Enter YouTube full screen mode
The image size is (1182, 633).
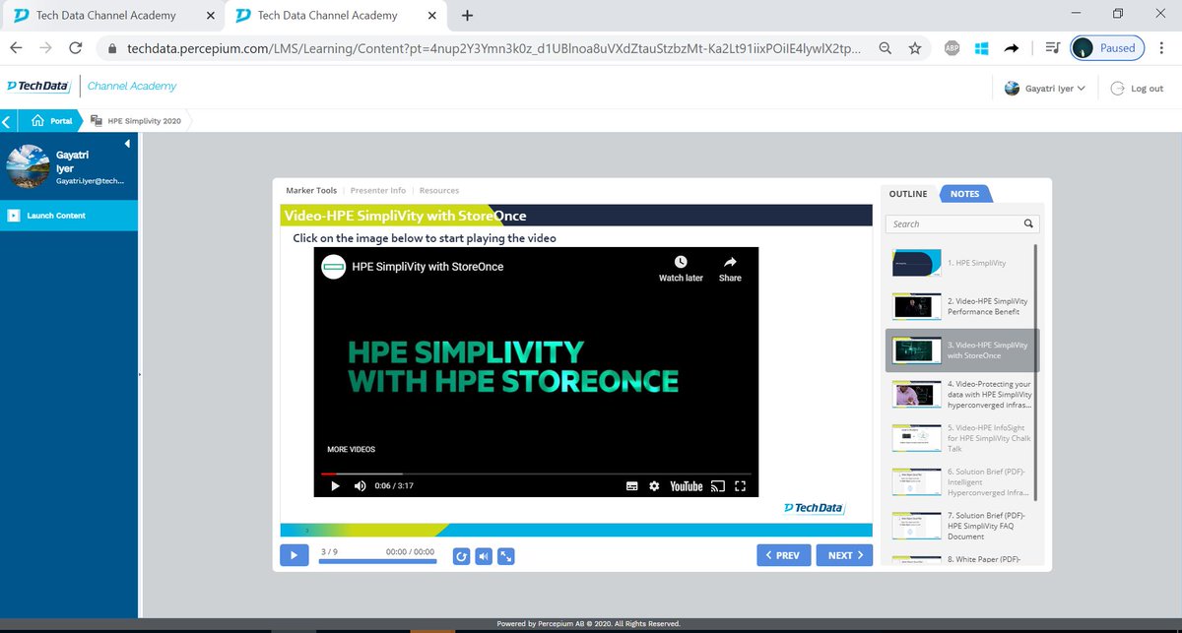tap(741, 486)
